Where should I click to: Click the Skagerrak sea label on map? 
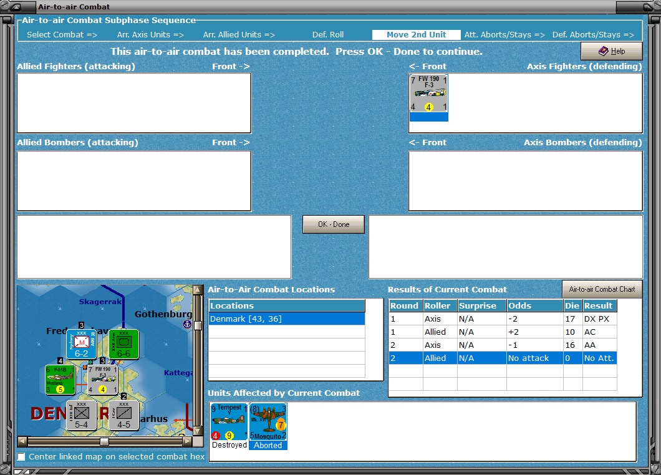click(100, 301)
